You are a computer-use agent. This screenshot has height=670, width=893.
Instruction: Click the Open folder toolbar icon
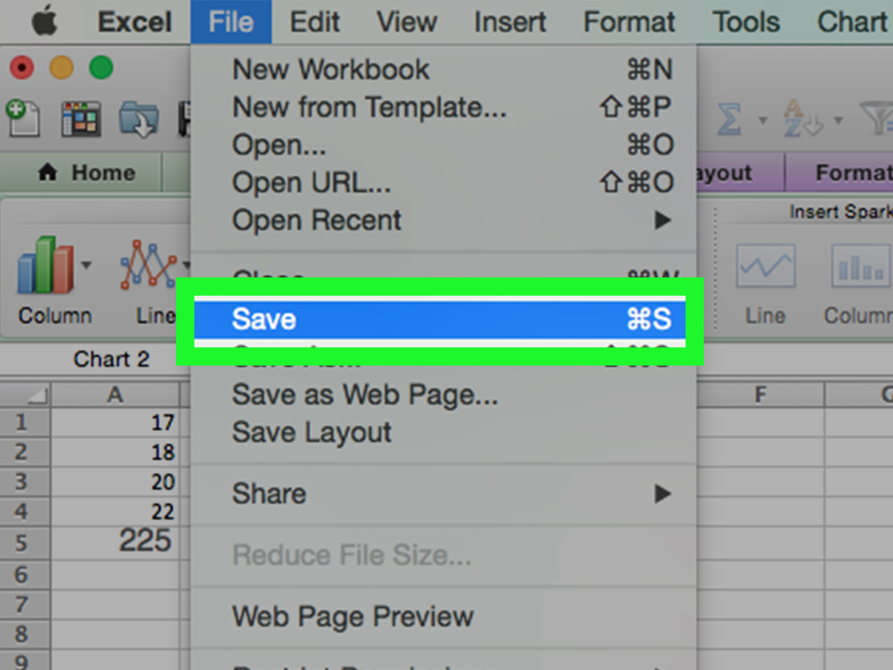tap(139, 119)
